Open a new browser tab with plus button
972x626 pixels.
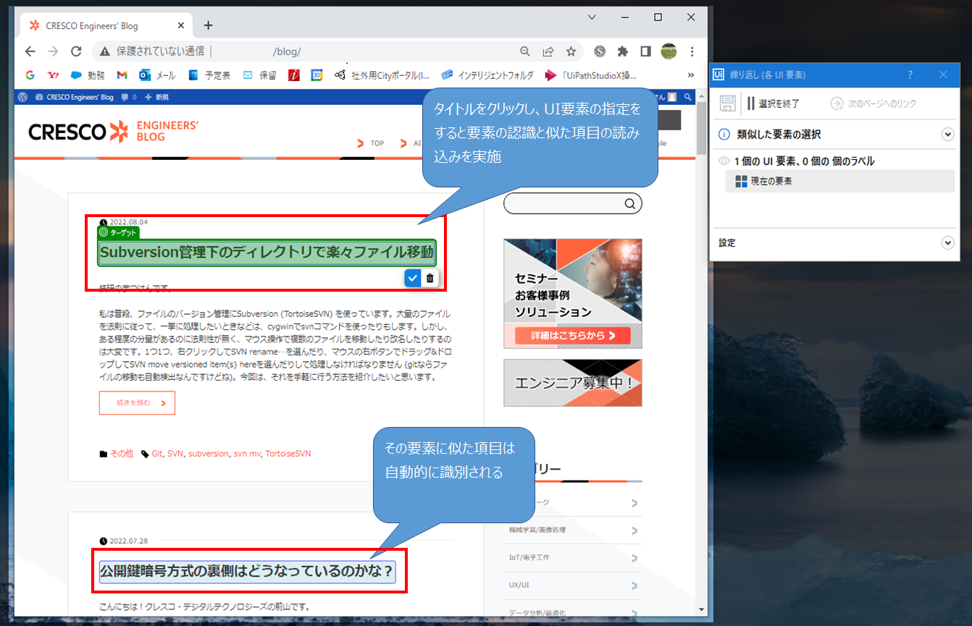(x=208, y=25)
